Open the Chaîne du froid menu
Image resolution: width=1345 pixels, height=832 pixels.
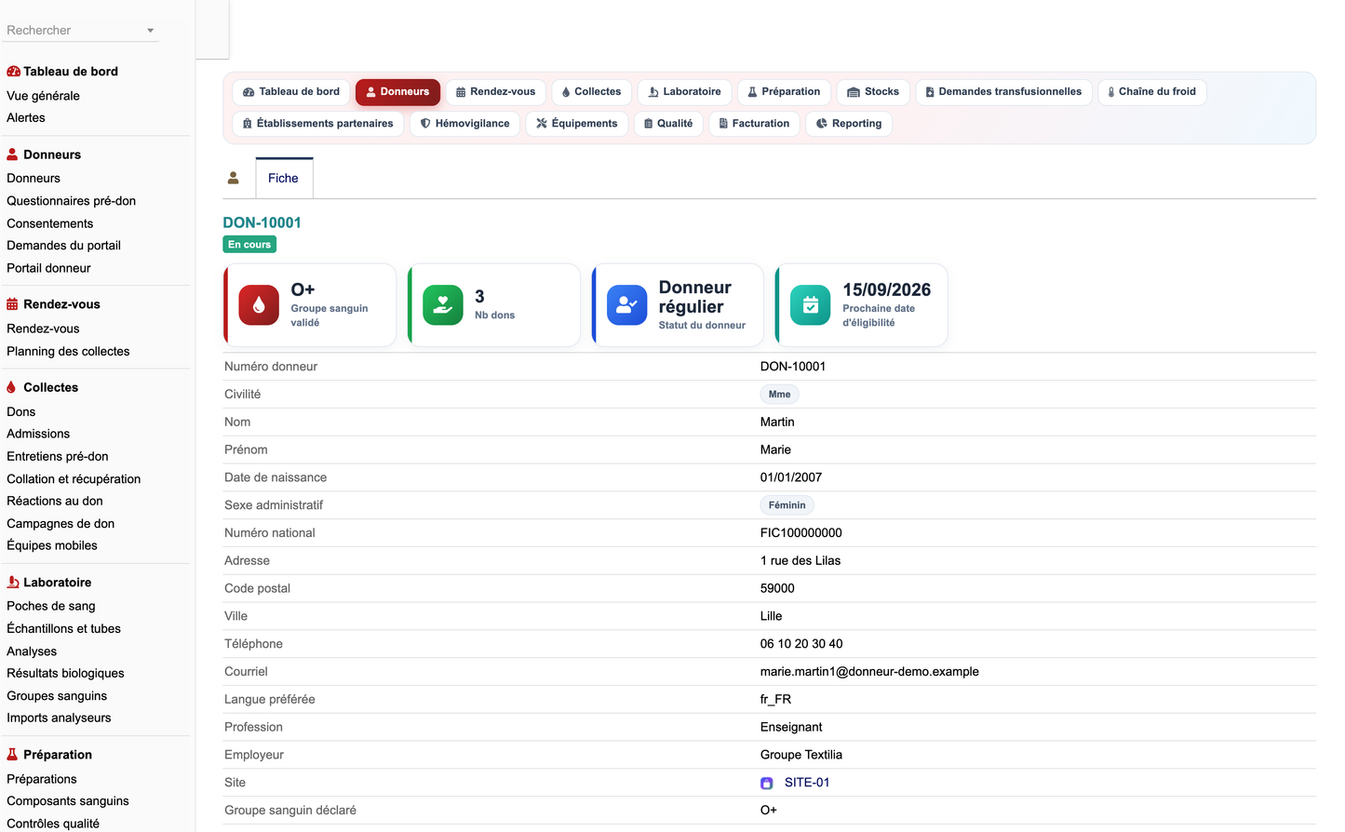1151,92
